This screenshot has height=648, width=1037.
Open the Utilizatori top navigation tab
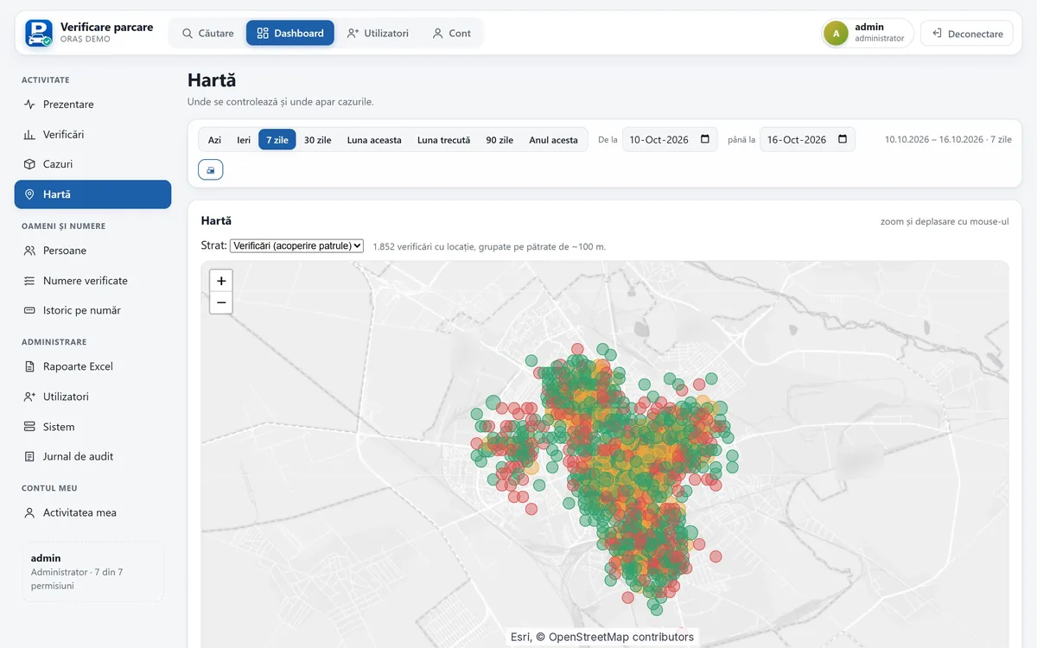pyautogui.click(x=378, y=33)
